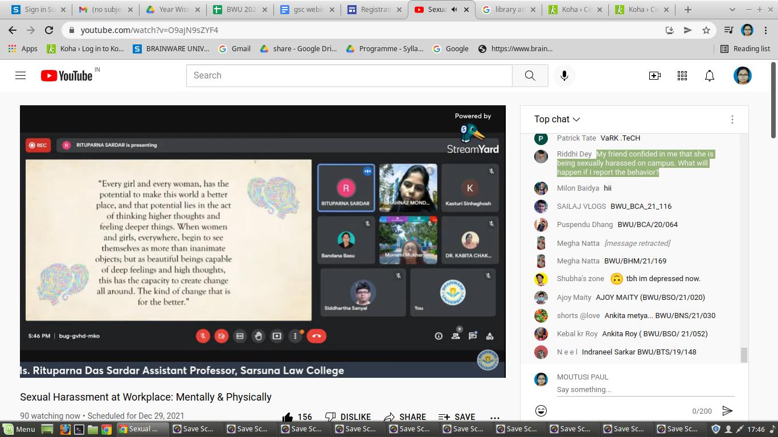Send the chat message with the arrow icon
Screen dimensions: 778x437
[727, 410]
